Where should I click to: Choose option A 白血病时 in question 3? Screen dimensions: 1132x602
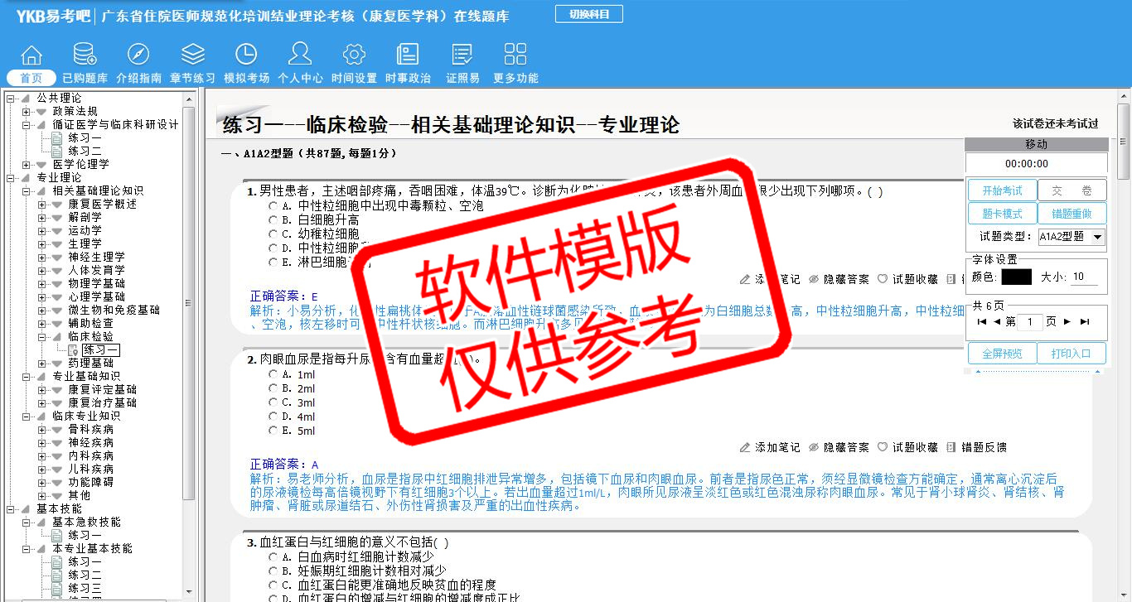click(273, 557)
